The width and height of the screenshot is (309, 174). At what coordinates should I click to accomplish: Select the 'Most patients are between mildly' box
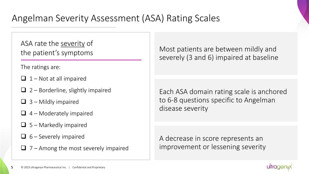pos(226,53)
